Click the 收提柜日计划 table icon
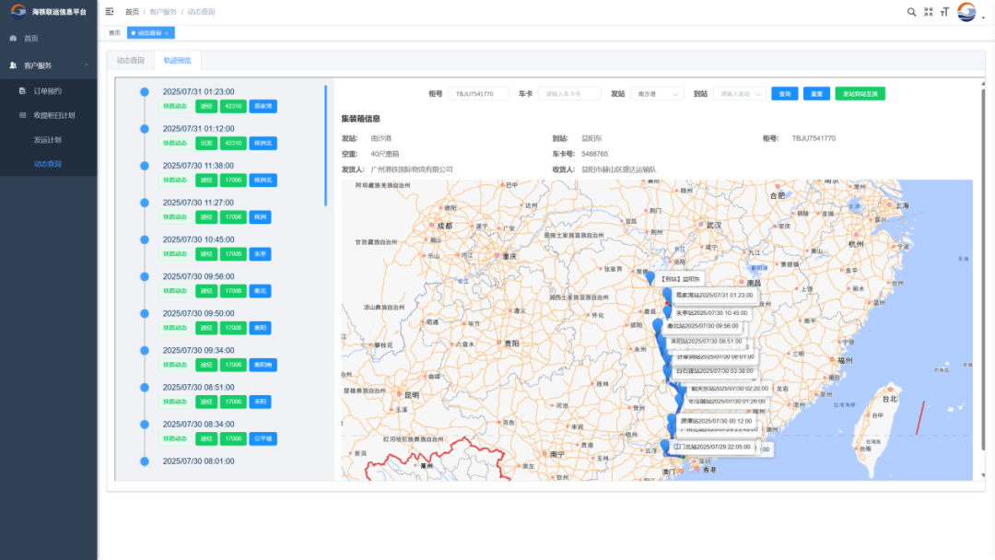995x560 pixels. (x=22, y=115)
